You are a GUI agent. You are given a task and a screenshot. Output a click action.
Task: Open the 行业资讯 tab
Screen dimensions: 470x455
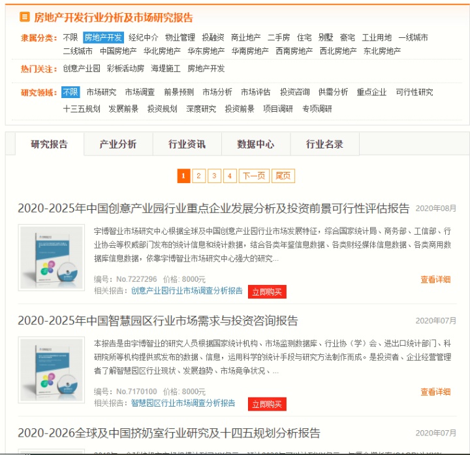[187, 144]
